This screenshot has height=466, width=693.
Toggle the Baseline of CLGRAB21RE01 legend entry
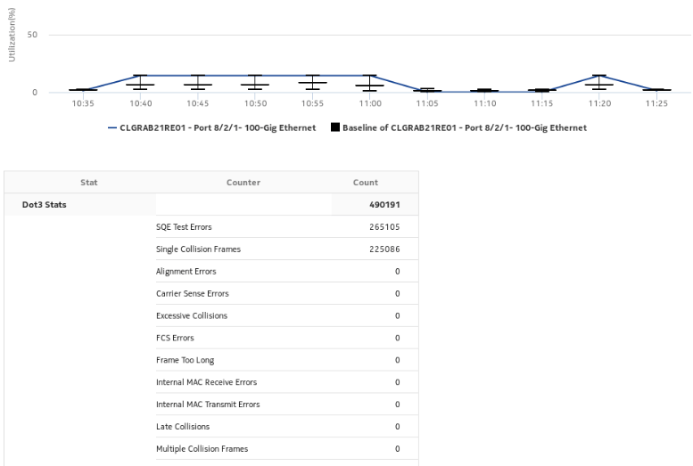click(x=464, y=127)
